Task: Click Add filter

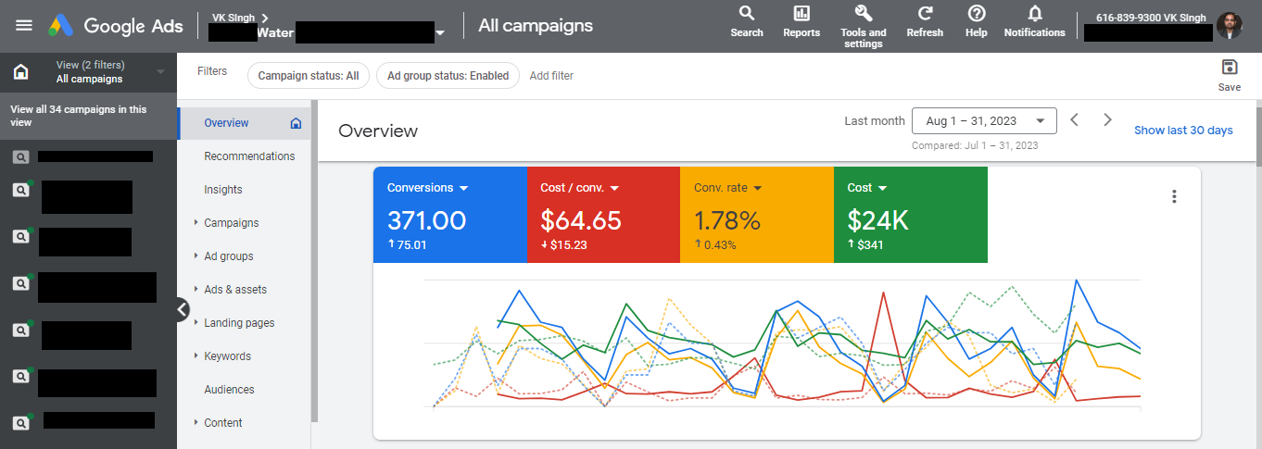Action: click(x=551, y=76)
